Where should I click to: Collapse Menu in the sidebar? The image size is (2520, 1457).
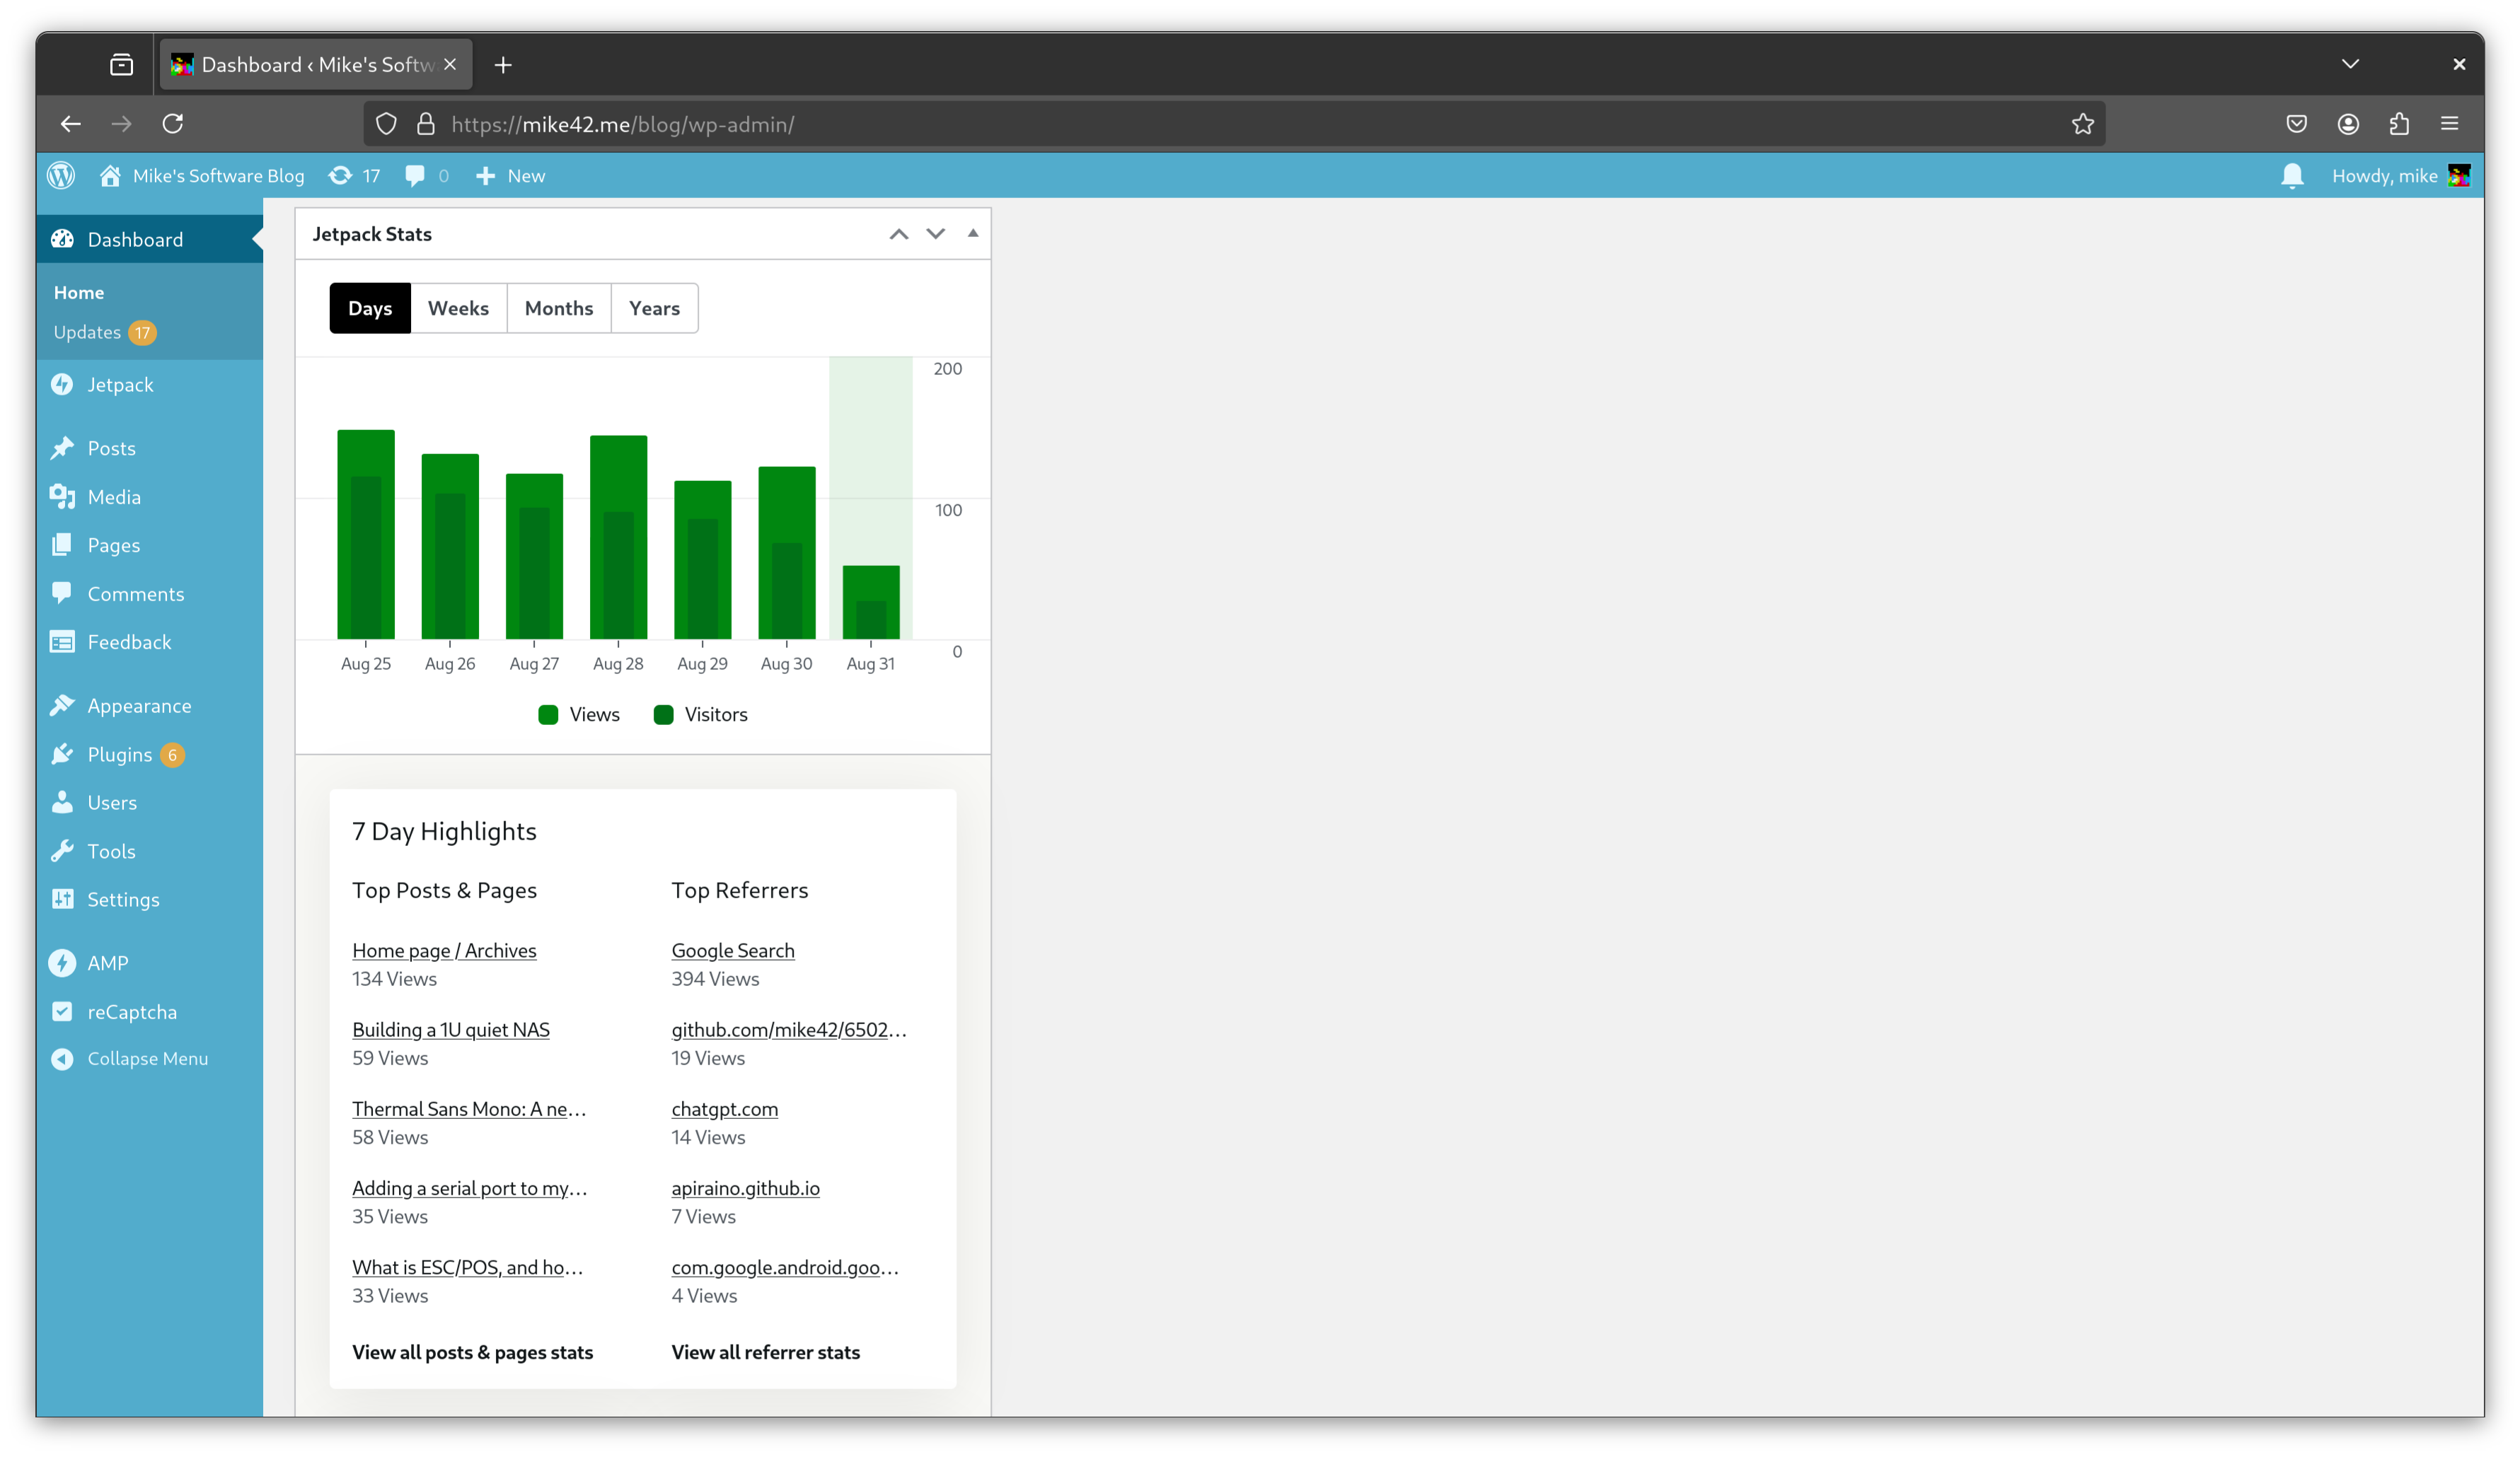click(x=147, y=1059)
